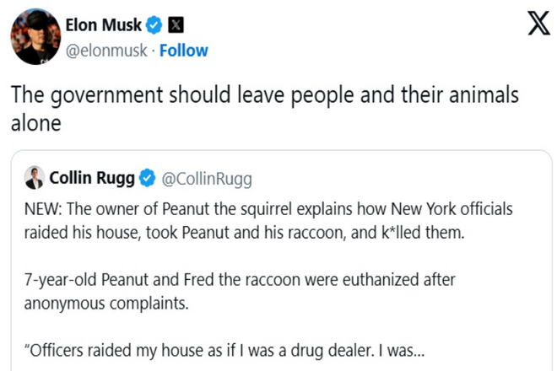This screenshot has height=371, width=557.
Task: Open Elon Musk's profile picture
Action: [36, 36]
